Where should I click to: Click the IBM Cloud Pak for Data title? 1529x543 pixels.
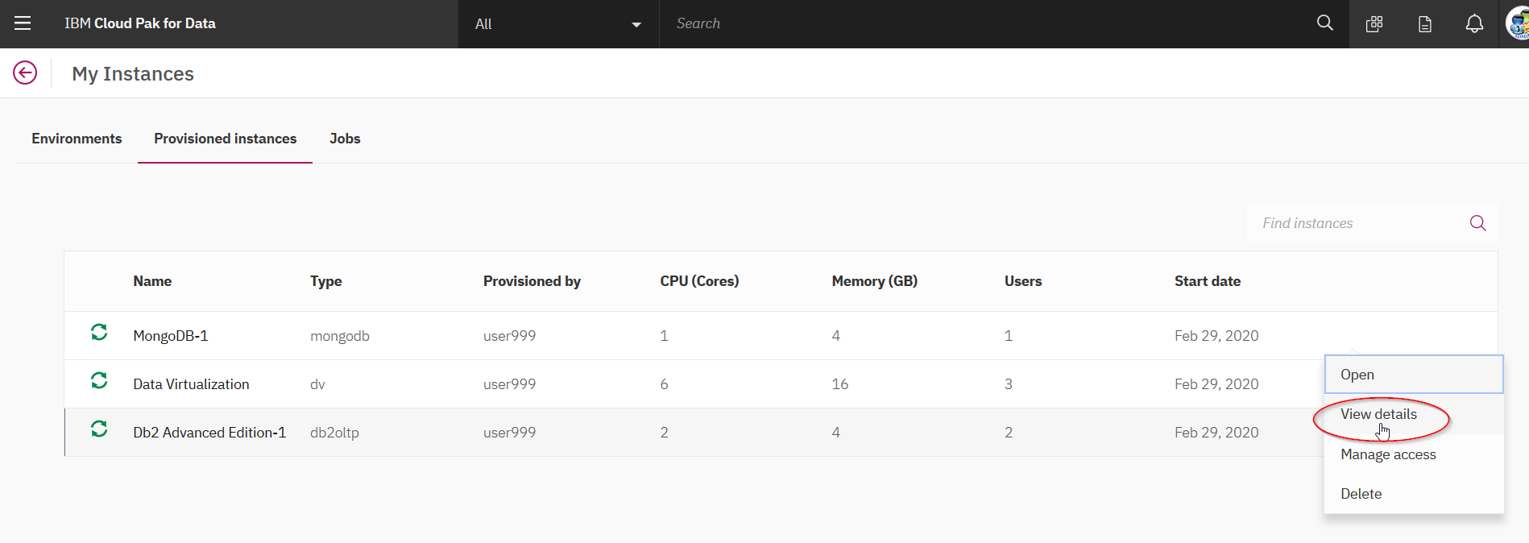(140, 23)
